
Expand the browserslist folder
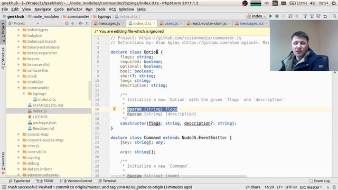(x=19, y=64)
